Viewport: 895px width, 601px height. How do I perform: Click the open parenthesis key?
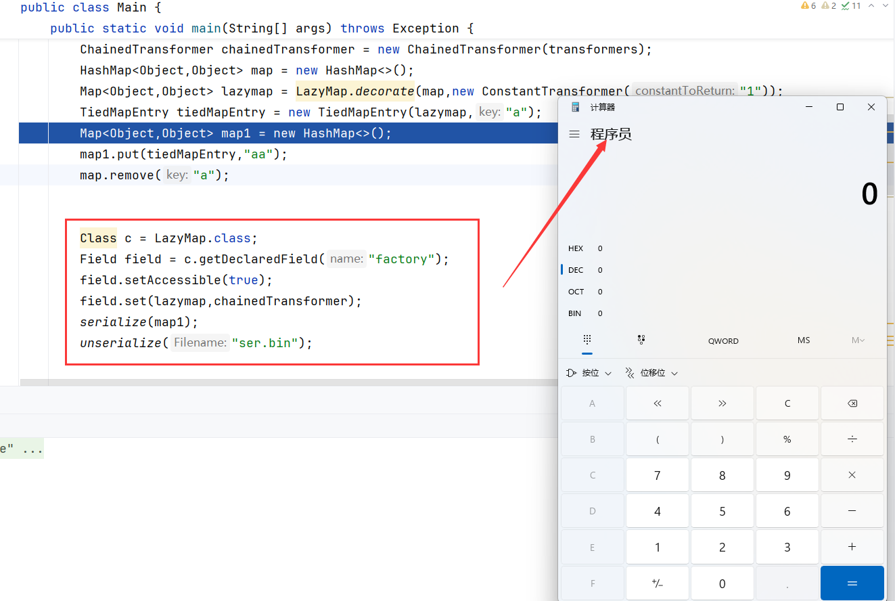point(658,439)
